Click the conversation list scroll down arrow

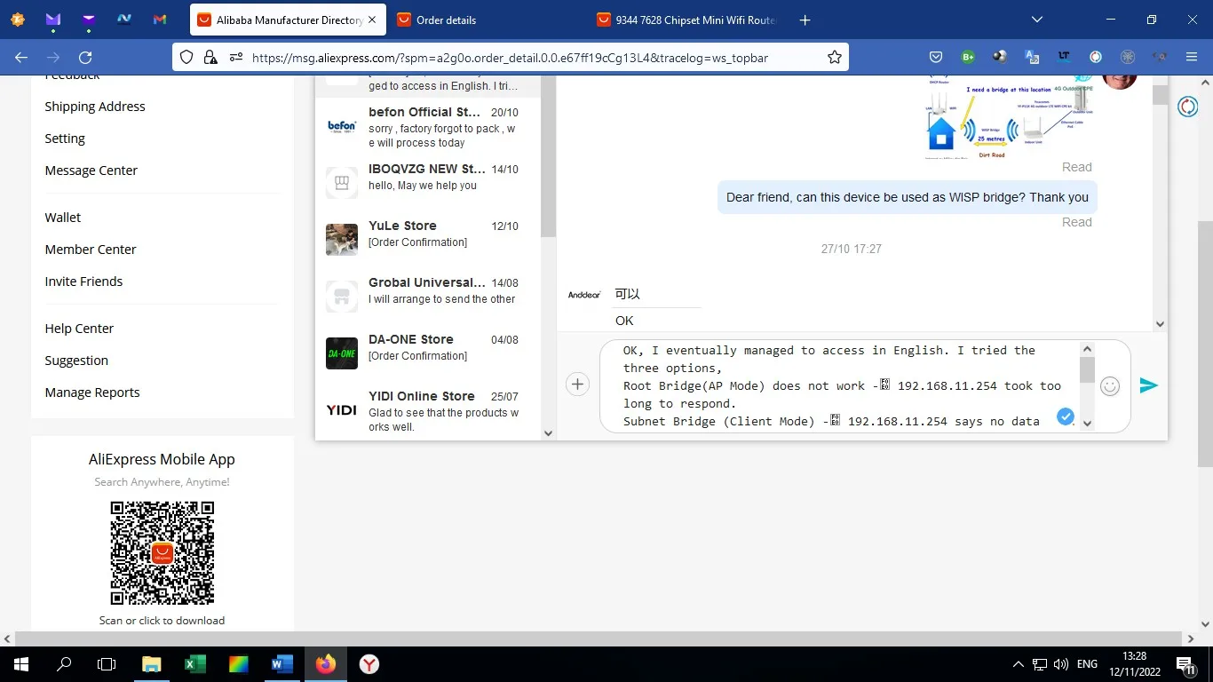click(x=548, y=433)
